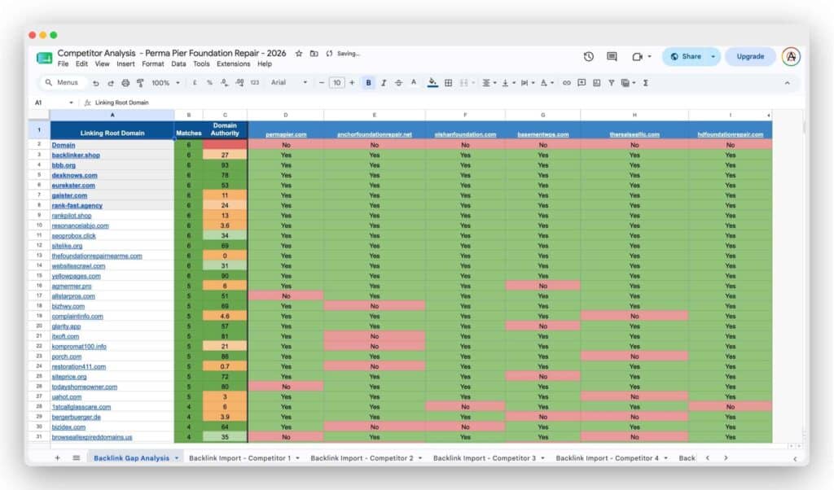Open the Arial font dropdown
Image resolution: width=834 pixels, height=490 pixels.
pos(289,83)
